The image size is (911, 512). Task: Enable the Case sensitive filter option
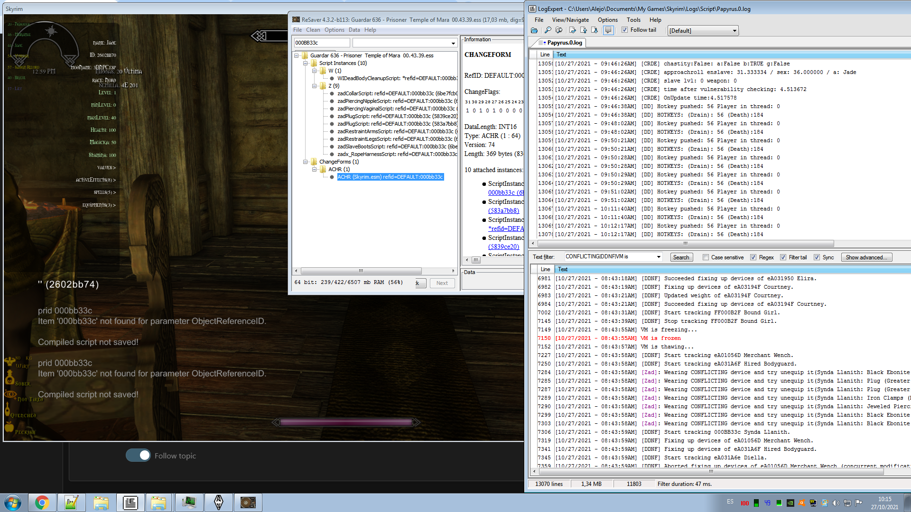point(706,257)
